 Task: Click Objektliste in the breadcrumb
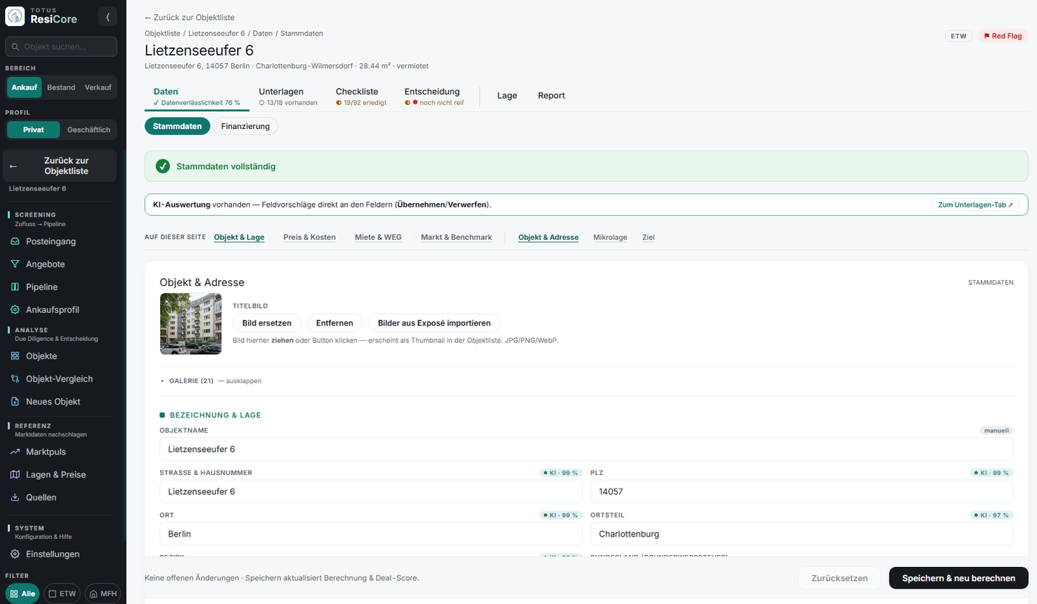[x=162, y=33]
